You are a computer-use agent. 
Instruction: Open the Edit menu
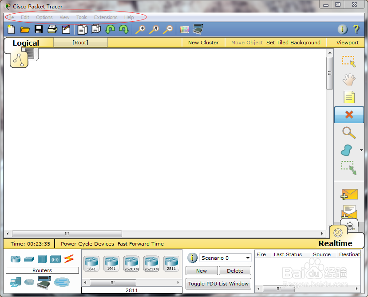click(x=25, y=17)
